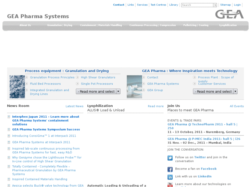This screenshot has width=249, height=187.
Task: Open the About Us menu
Action: tap(25, 25)
